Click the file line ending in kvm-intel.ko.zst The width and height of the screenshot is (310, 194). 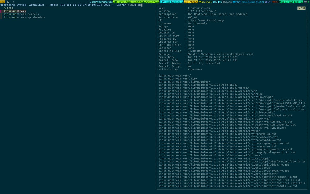pos(227,125)
